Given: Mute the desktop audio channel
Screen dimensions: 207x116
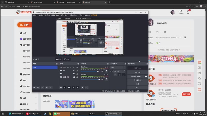Looking at the screenshot, I should point(102,79).
